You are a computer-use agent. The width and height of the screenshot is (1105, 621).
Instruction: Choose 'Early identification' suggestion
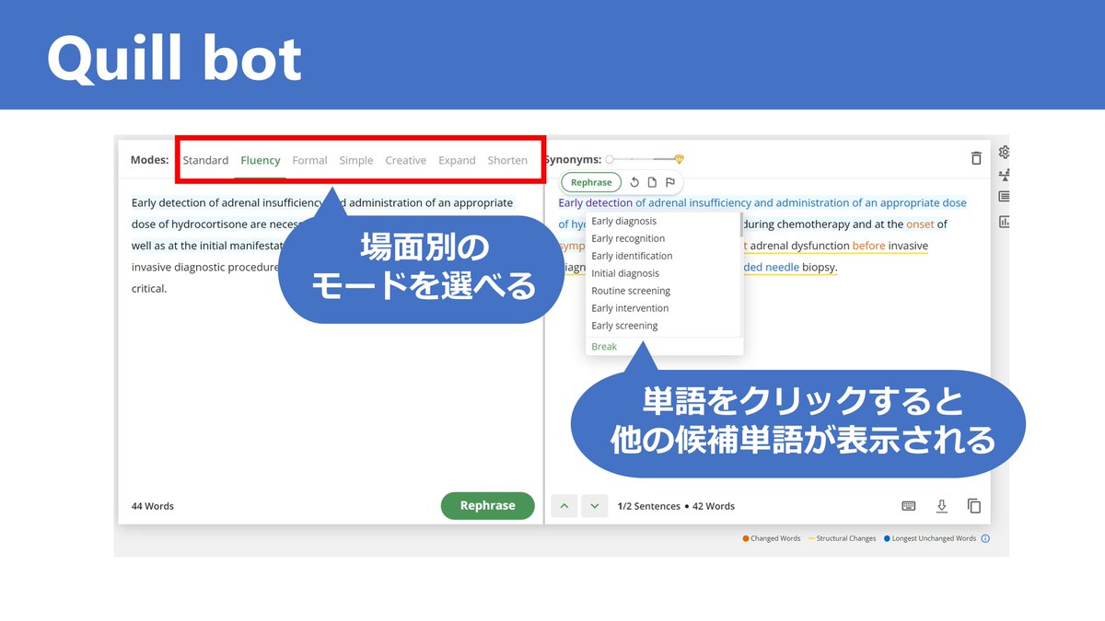[x=632, y=256]
